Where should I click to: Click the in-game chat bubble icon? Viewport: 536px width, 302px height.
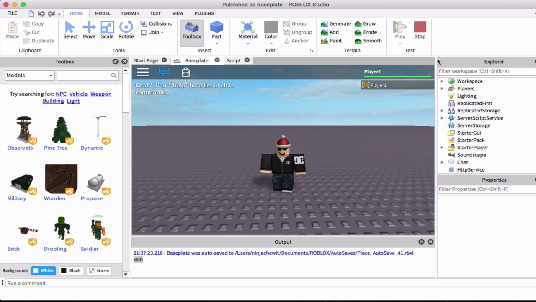tap(164, 72)
